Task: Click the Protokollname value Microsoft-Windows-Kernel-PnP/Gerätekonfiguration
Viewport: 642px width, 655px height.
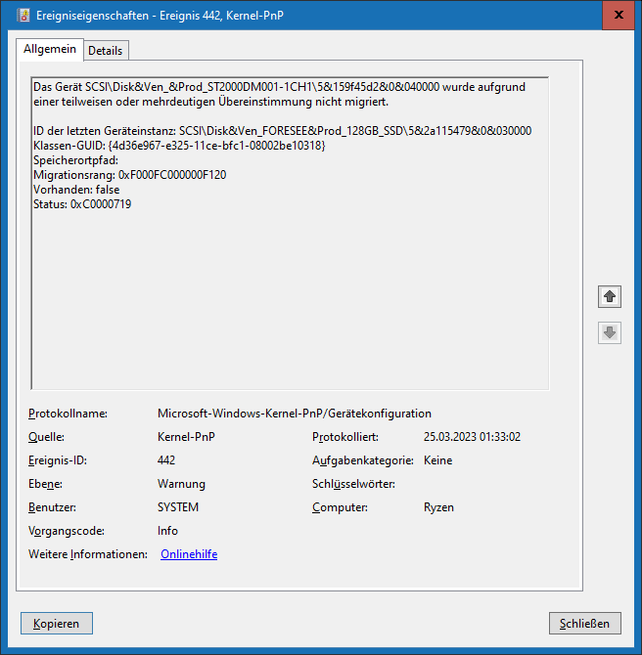Action: click(295, 414)
